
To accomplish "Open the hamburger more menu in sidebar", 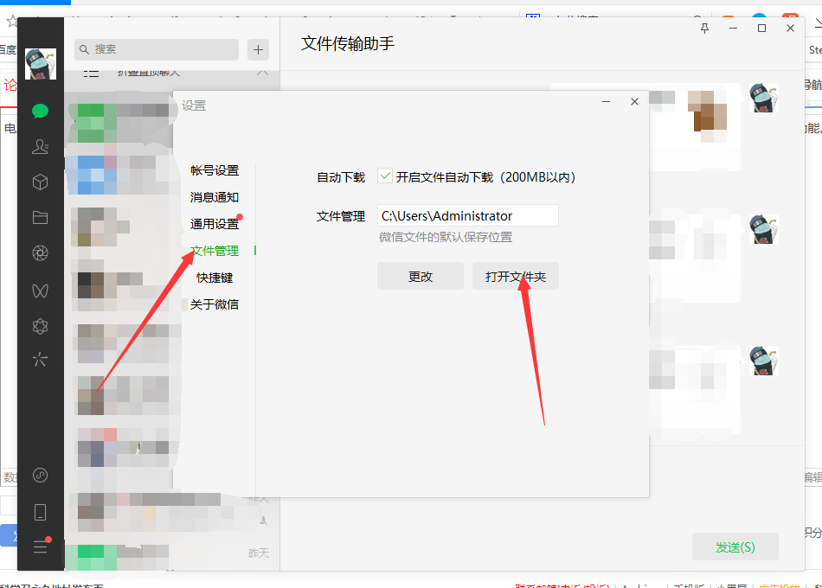I will pos(41,546).
